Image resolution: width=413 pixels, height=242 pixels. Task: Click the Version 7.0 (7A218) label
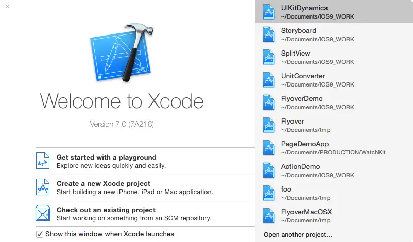122,124
